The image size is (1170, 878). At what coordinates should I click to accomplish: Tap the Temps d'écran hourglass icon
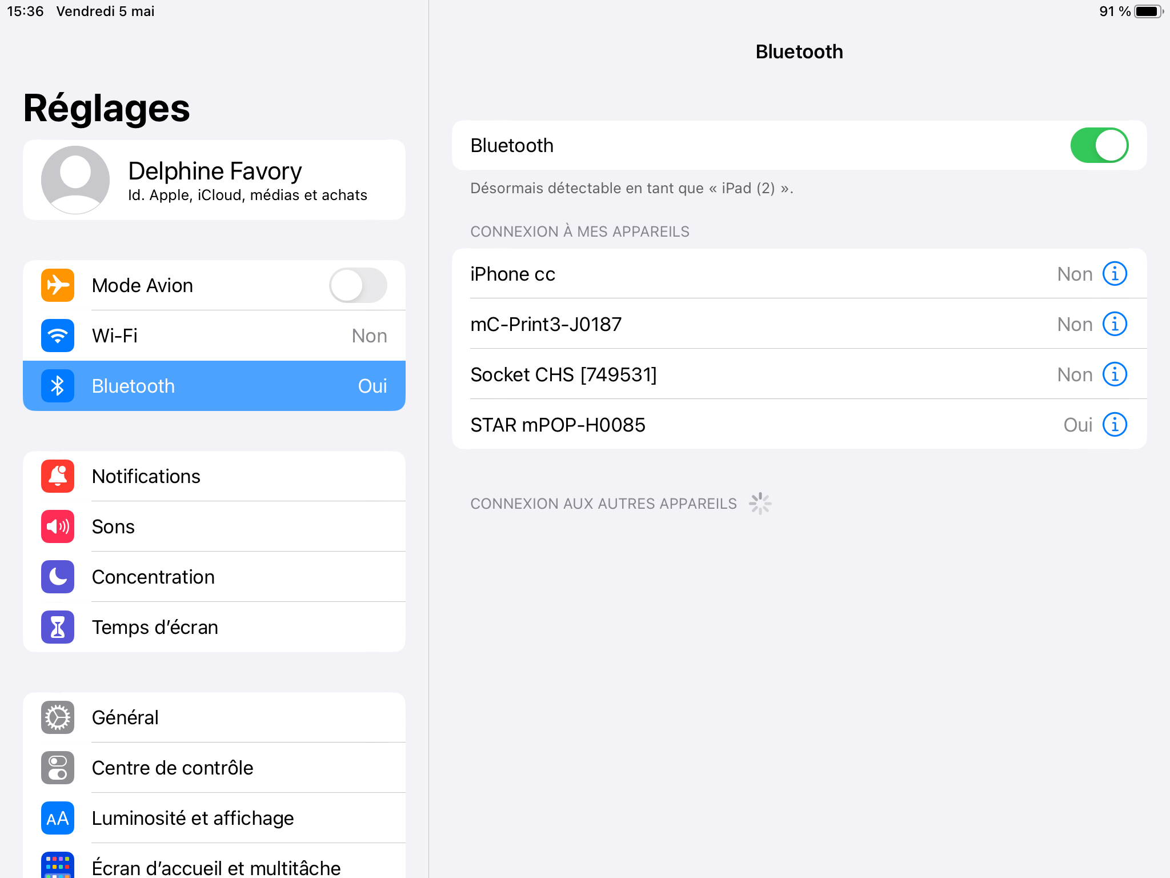pos(58,626)
